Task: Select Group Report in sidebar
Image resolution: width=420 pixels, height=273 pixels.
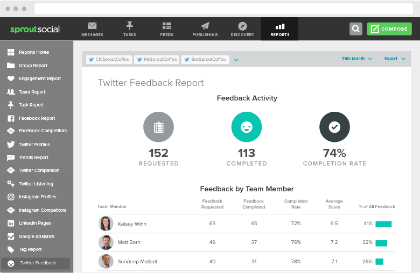Action: coord(33,66)
